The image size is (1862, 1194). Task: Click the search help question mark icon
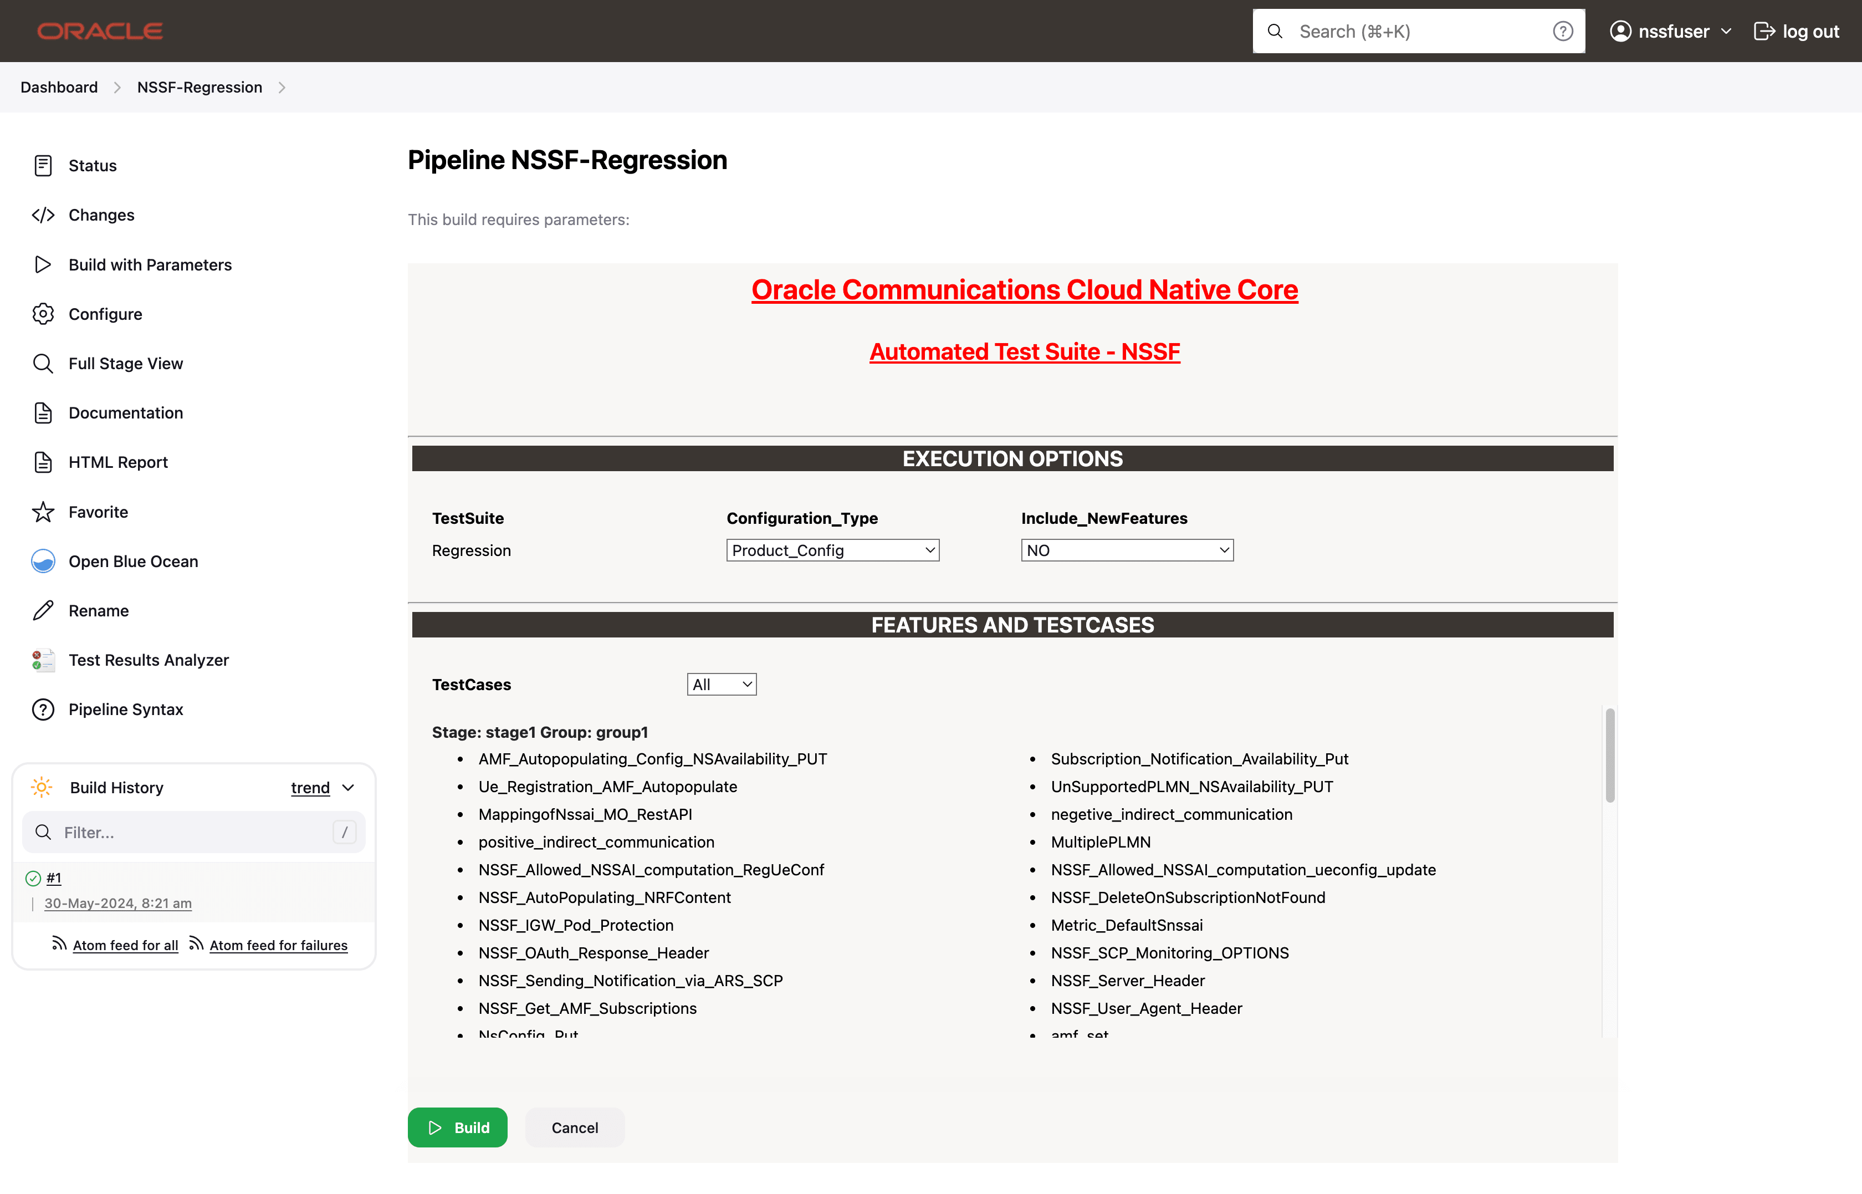pyautogui.click(x=1562, y=31)
